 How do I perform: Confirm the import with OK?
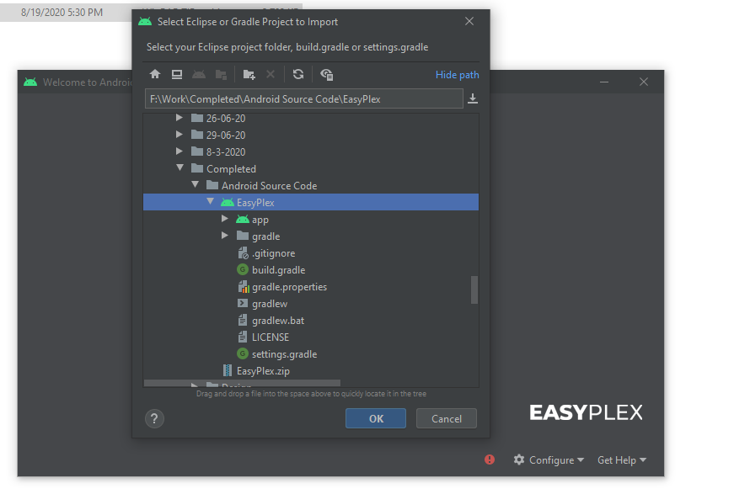[375, 417]
